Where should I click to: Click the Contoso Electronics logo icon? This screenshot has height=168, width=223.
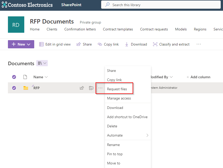coord(4,5)
